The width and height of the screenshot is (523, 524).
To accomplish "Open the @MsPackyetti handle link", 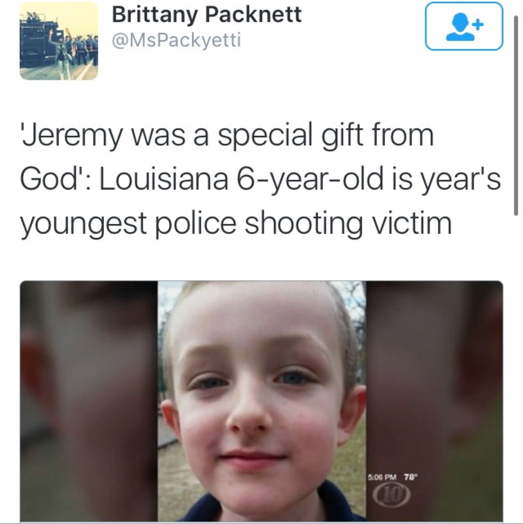I will [176, 40].
